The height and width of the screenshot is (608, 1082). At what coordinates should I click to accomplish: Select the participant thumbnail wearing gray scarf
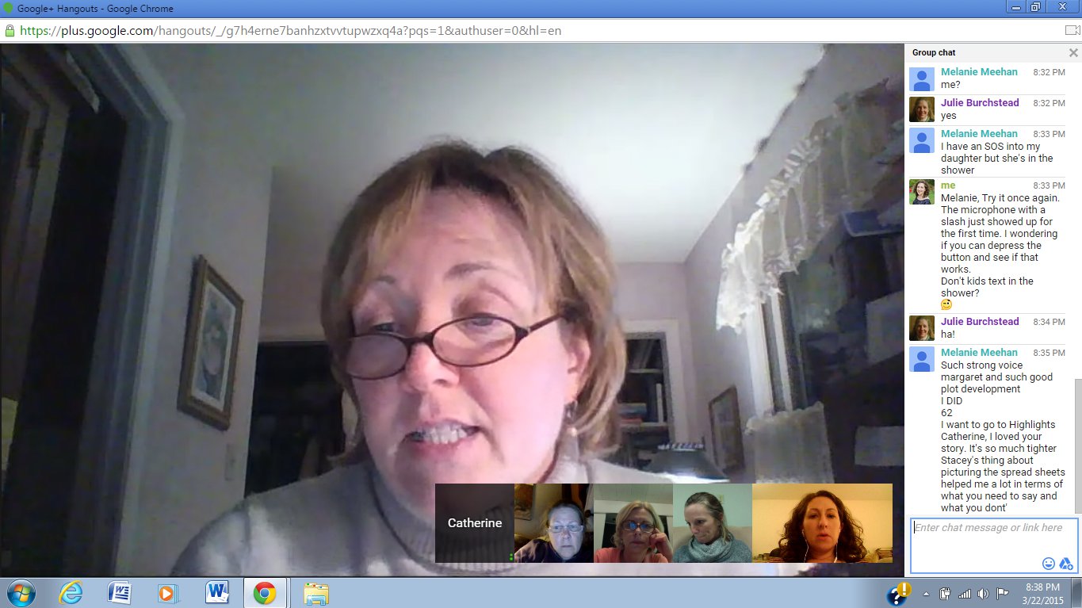click(x=712, y=523)
